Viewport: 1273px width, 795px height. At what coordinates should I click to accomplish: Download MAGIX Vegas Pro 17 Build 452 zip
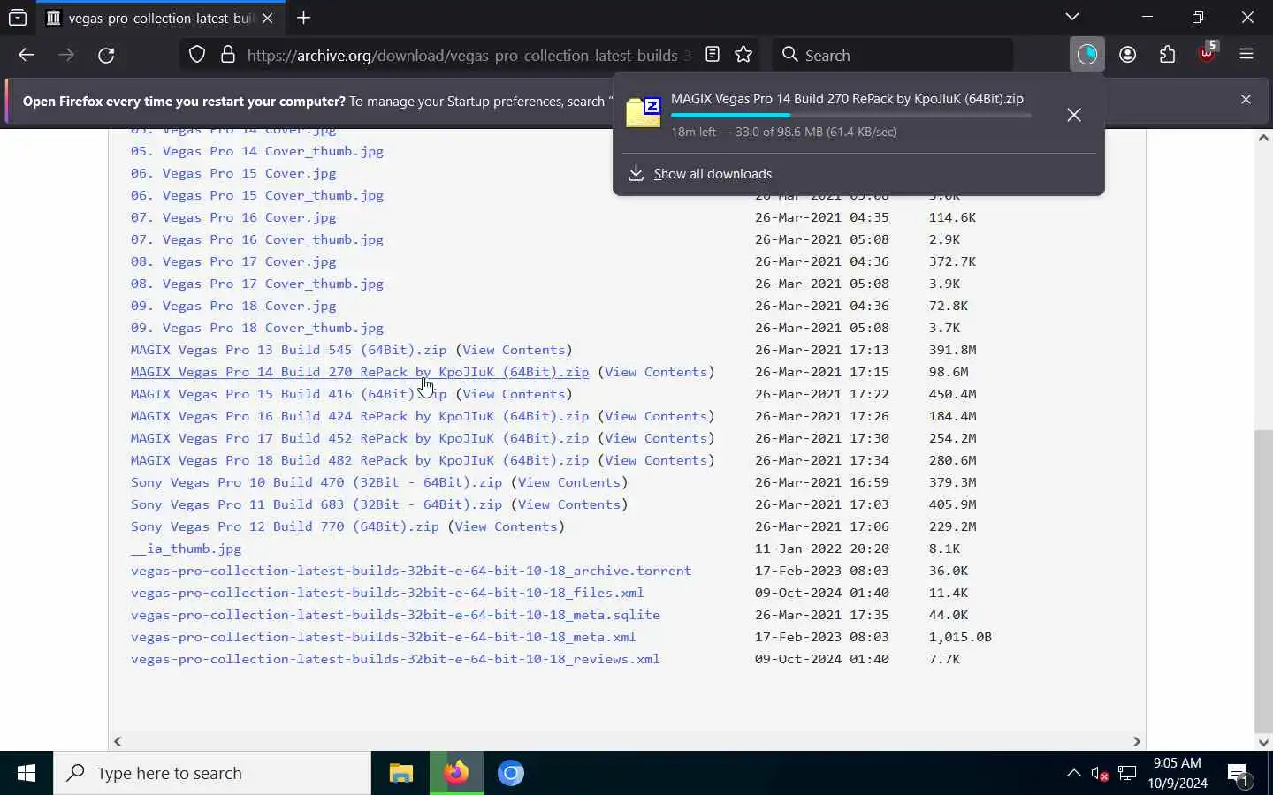click(360, 438)
